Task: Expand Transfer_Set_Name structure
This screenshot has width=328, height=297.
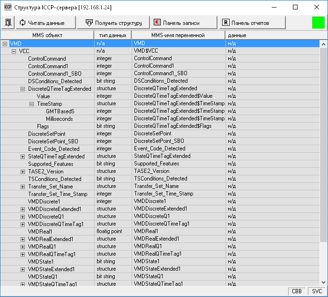Action: (22, 186)
